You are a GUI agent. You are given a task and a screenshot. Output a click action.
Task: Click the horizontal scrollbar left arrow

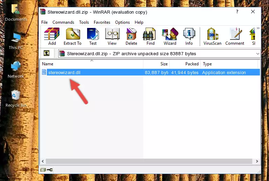tap(43, 161)
